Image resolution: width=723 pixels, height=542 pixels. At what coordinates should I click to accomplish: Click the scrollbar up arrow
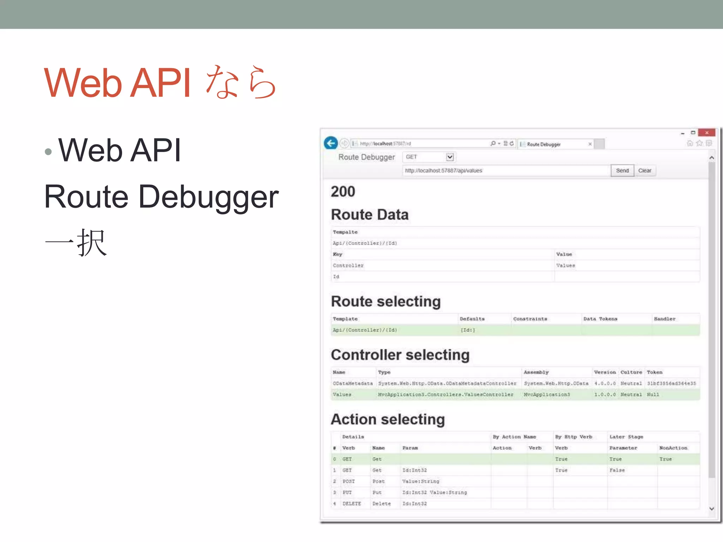coord(711,158)
